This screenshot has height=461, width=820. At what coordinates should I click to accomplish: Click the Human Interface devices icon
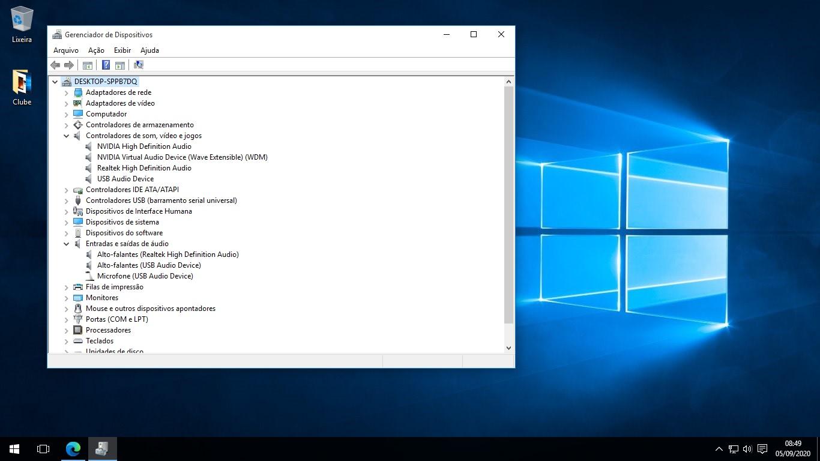click(78, 211)
